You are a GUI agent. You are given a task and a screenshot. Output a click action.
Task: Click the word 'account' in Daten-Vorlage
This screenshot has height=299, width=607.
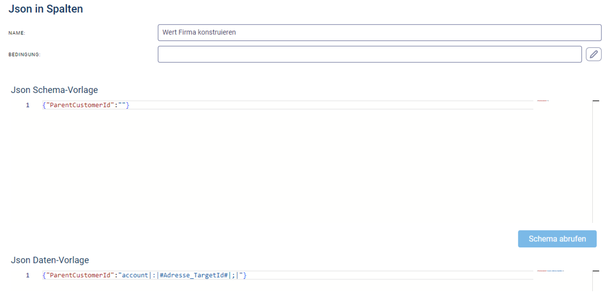coord(135,275)
